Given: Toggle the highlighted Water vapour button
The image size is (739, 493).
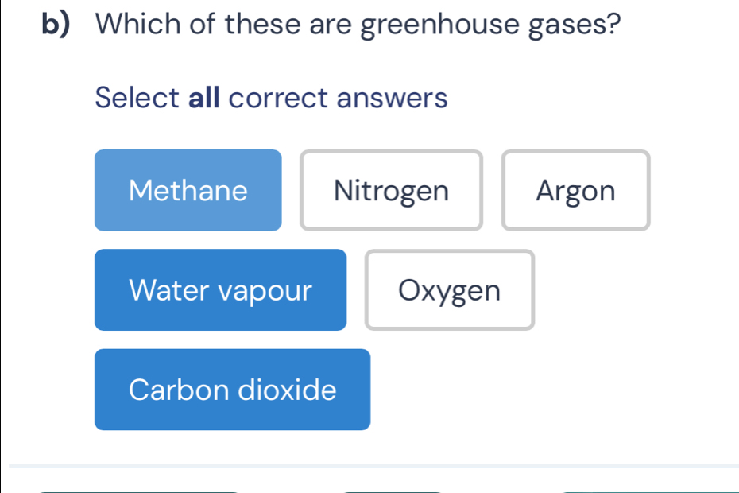Looking at the screenshot, I should pyautogui.click(x=220, y=289).
